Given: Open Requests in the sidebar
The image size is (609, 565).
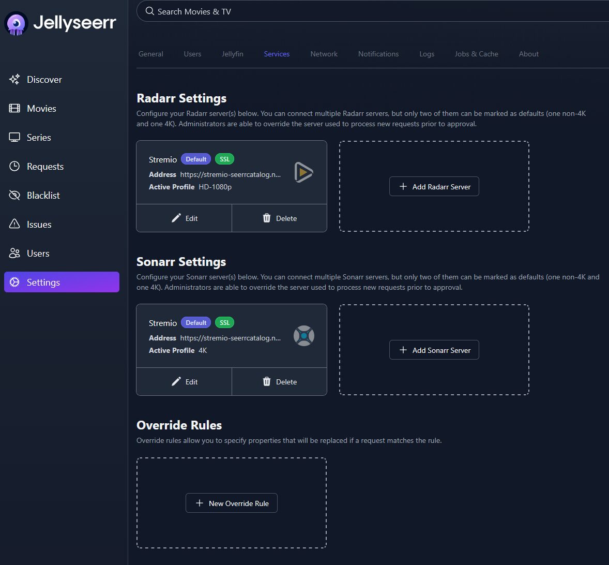Looking at the screenshot, I should click(x=62, y=166).
